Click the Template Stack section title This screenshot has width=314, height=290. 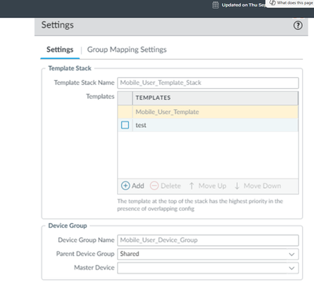pyautogui.click(x=70, y=68)
